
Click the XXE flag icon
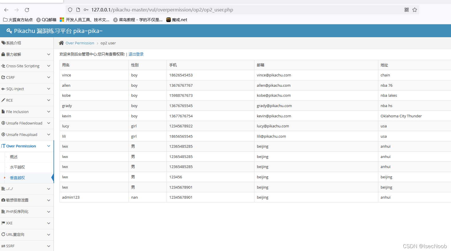coord(3,223)
